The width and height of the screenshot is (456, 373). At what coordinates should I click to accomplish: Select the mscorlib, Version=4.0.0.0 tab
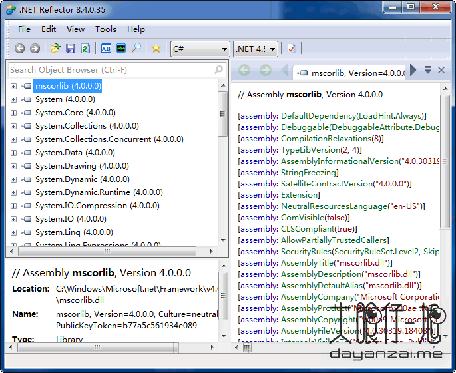[x=351, y=73]
